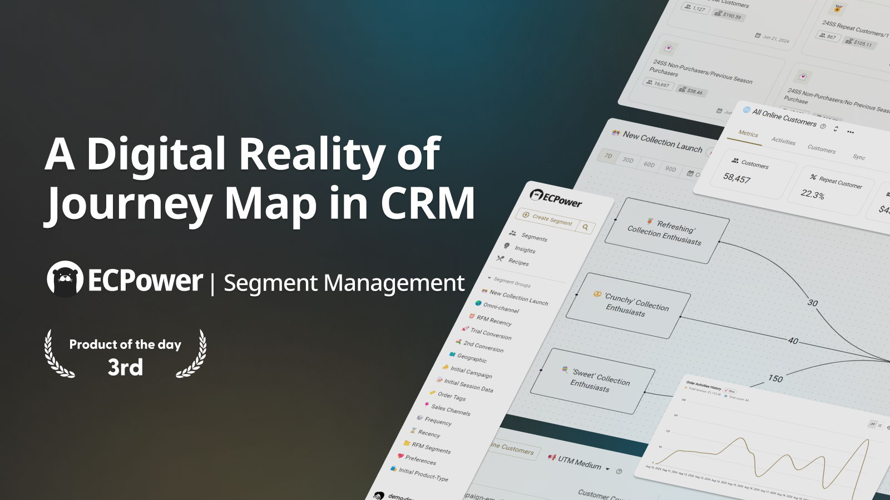
Task: Collapse the Segment Groups section
Action: pos(489,278)
